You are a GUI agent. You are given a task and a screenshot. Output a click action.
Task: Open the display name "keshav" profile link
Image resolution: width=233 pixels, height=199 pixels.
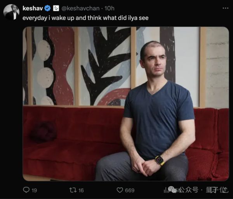pos(33,8)
